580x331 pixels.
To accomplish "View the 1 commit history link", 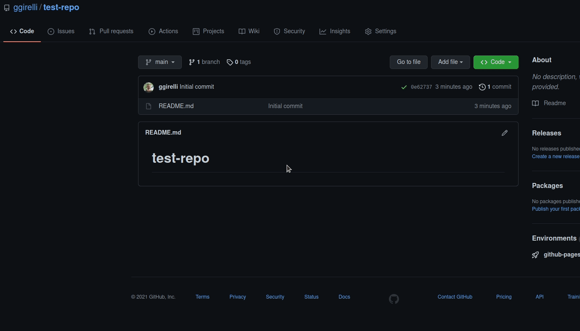I will [495, 87].
